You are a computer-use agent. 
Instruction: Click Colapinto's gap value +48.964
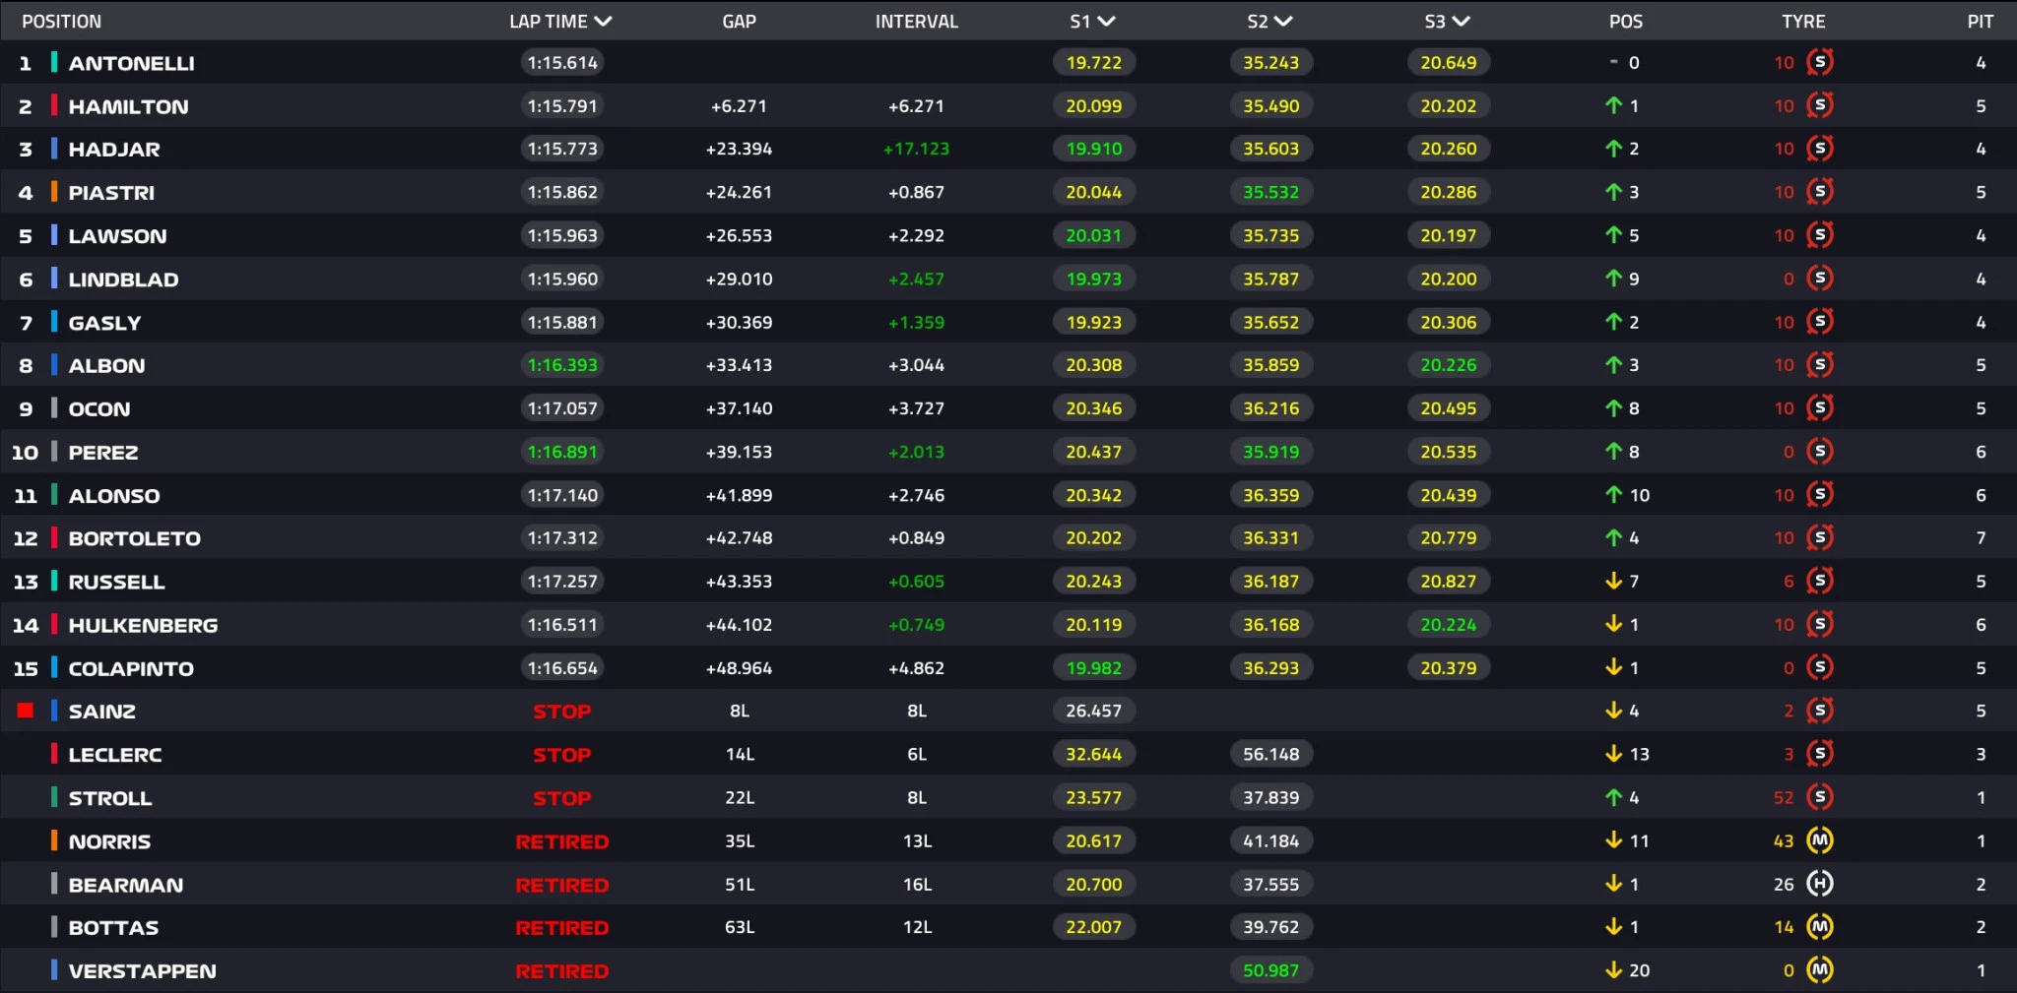tap(739, 668)
